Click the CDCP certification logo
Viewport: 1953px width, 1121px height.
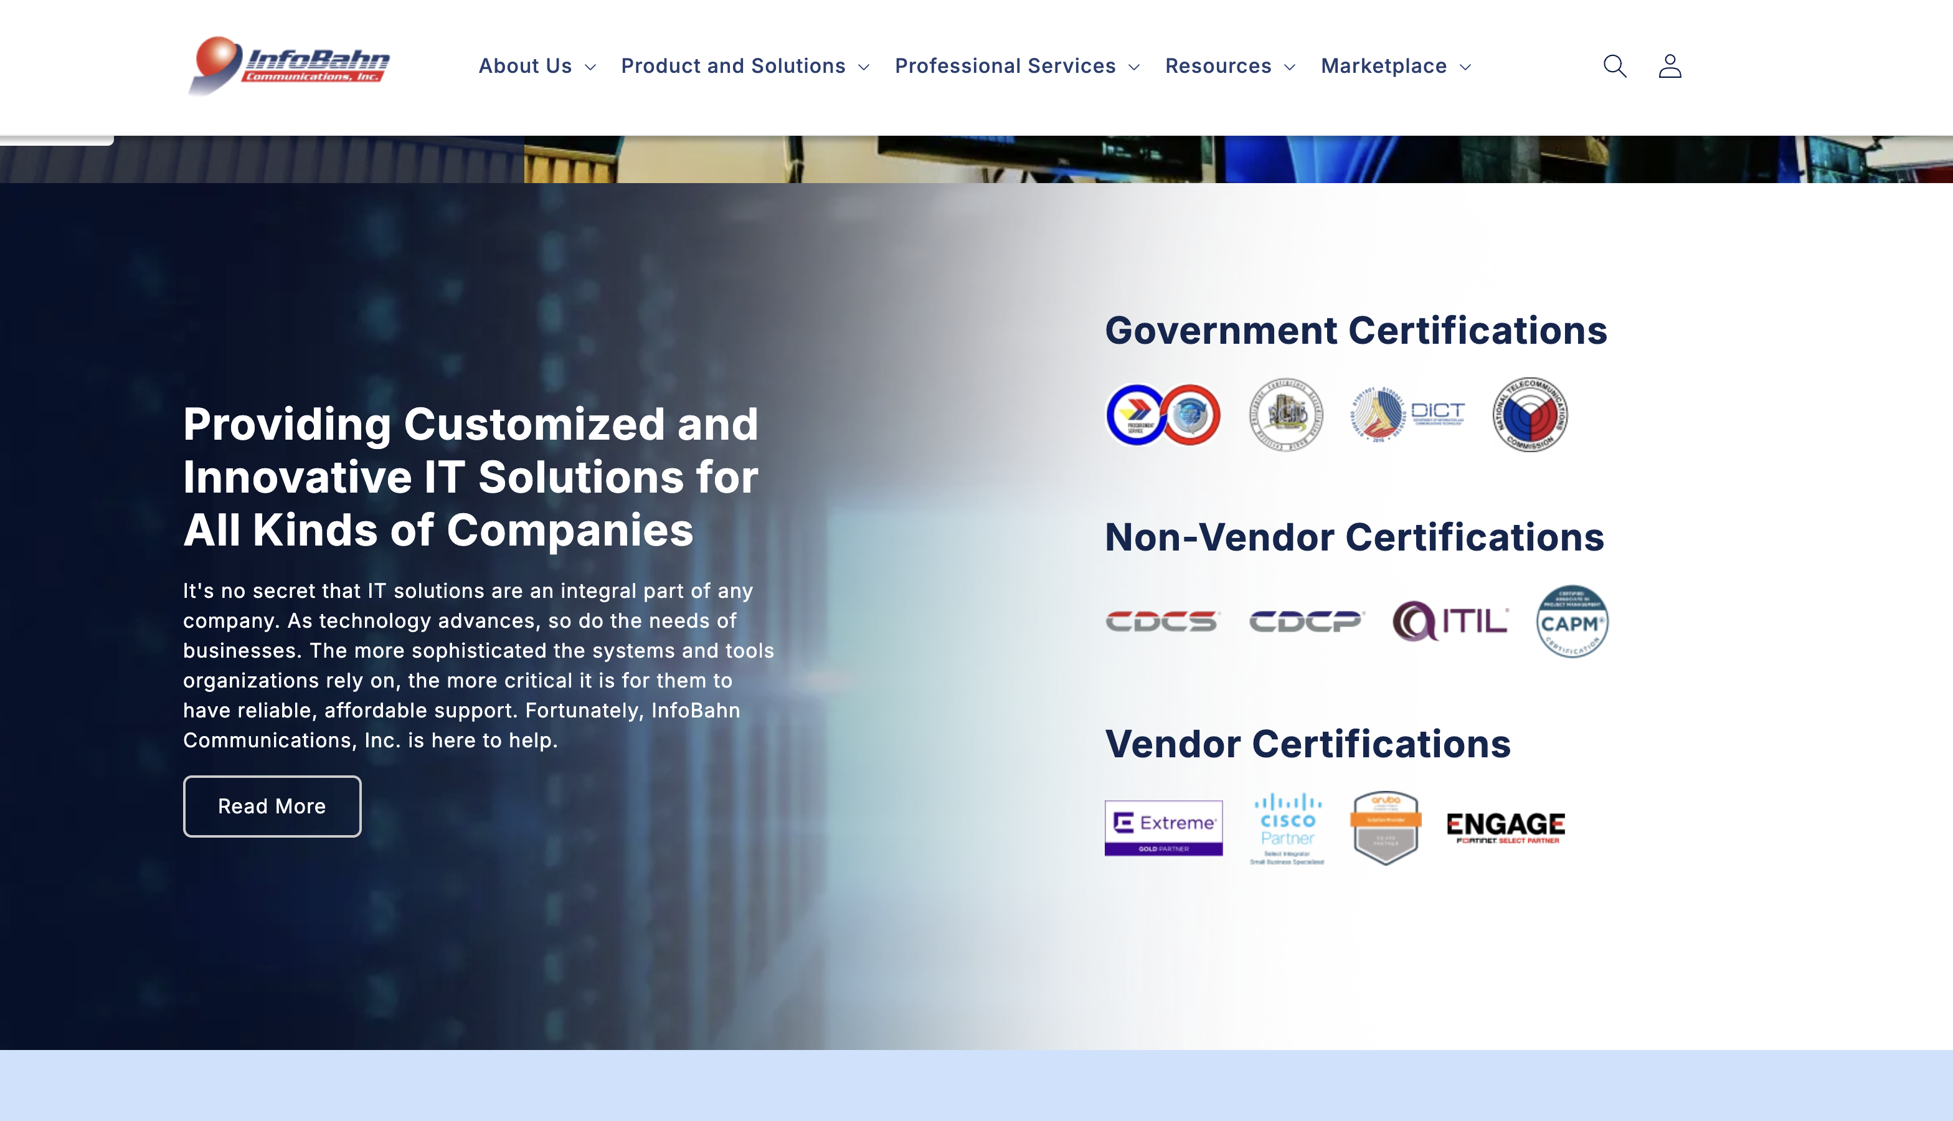[1307, 622]
